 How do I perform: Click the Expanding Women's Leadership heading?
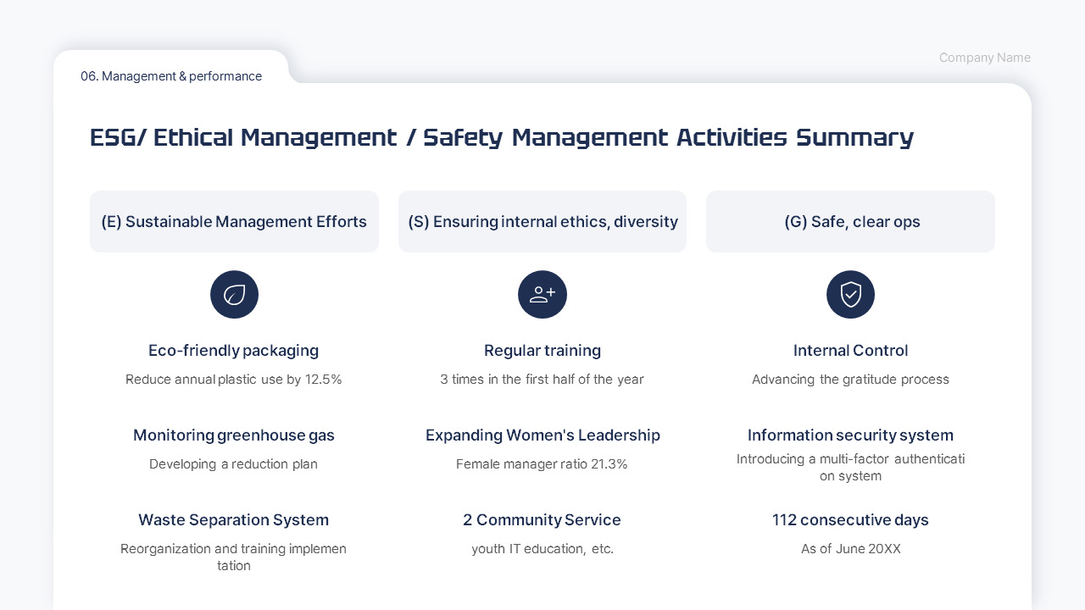pyautogui.click(x=542, y=435)
